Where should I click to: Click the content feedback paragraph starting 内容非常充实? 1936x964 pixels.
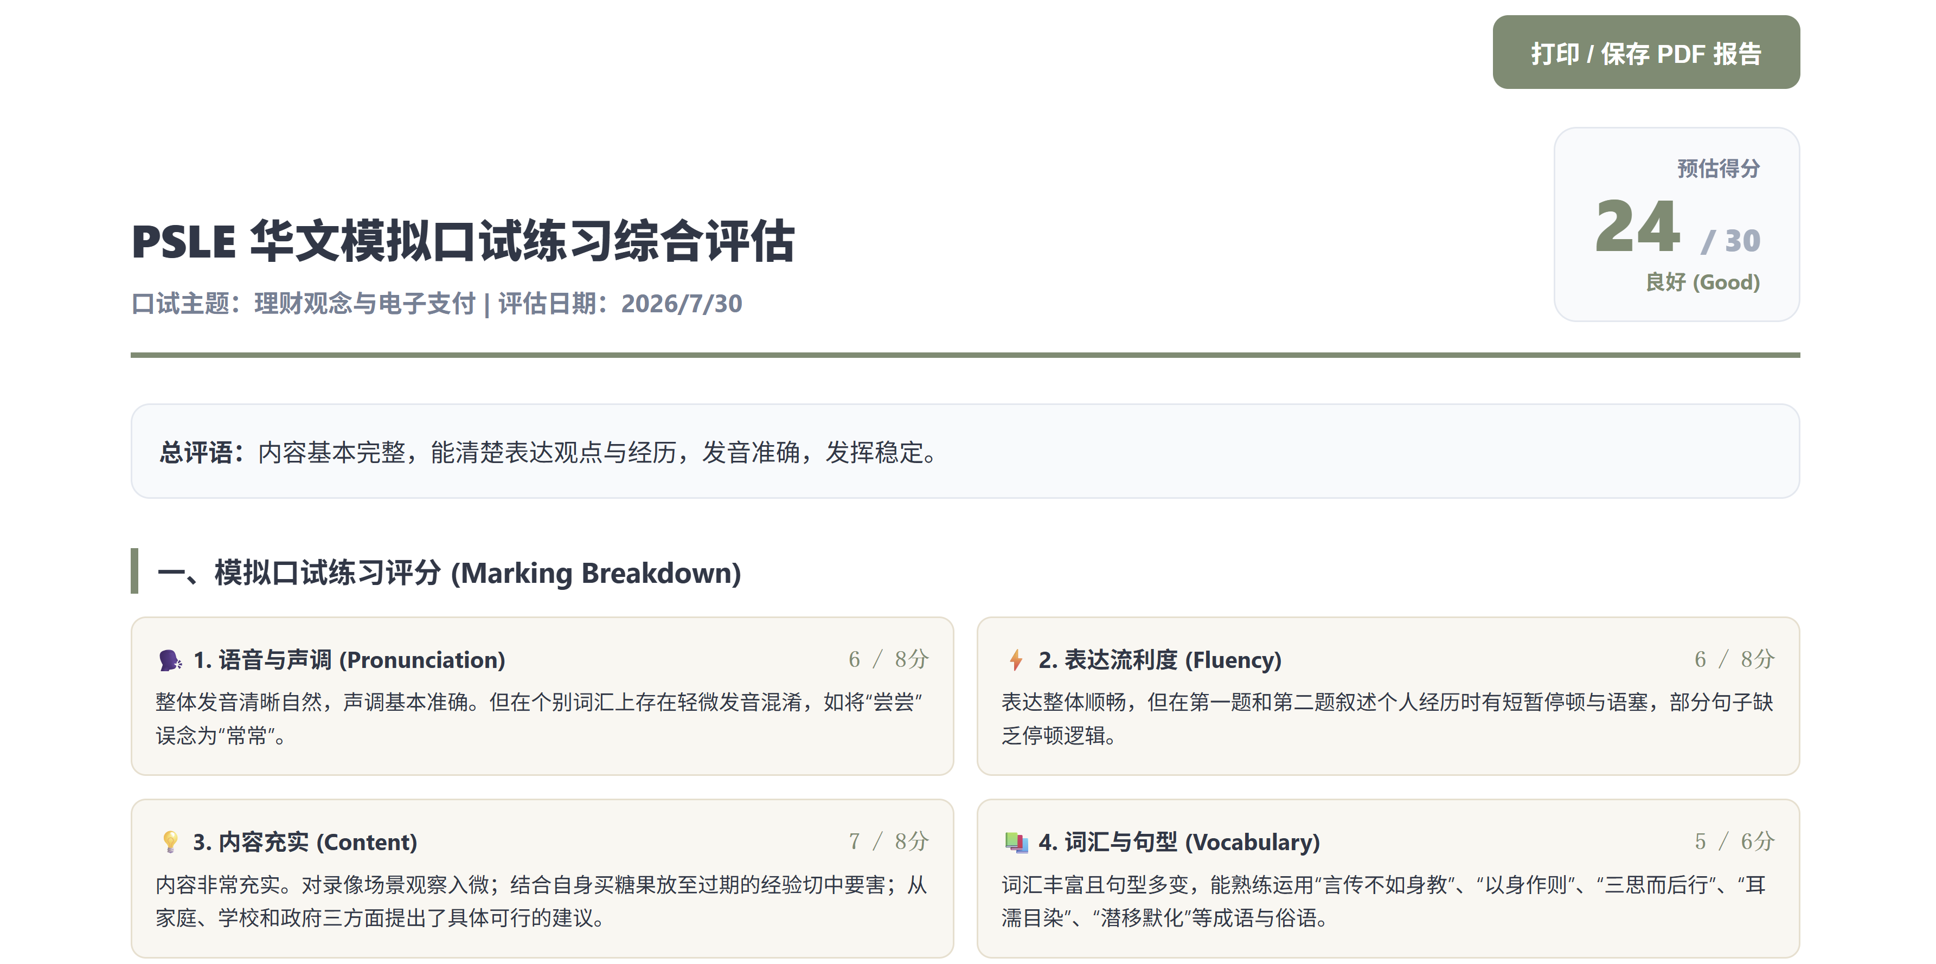[x=541, y=901]
